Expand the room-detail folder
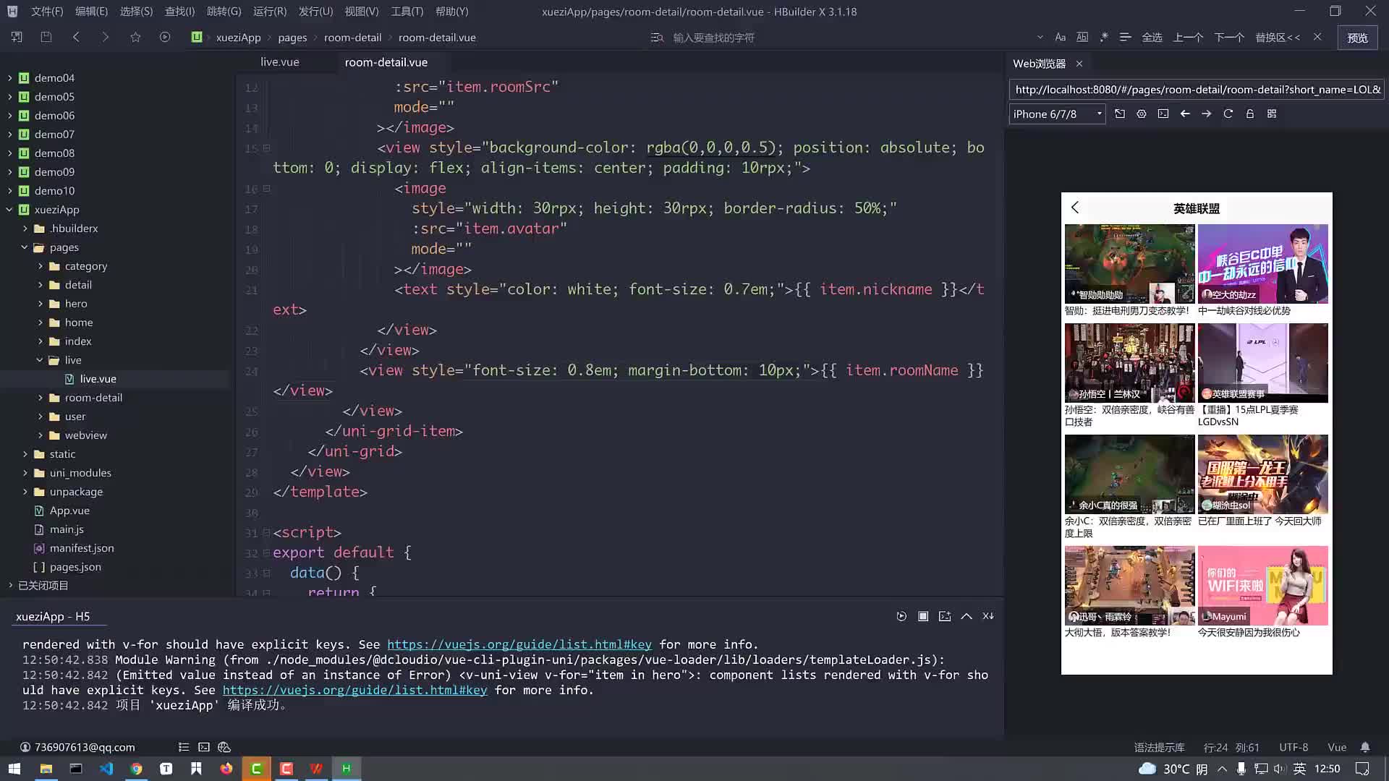 coord(40,398)
